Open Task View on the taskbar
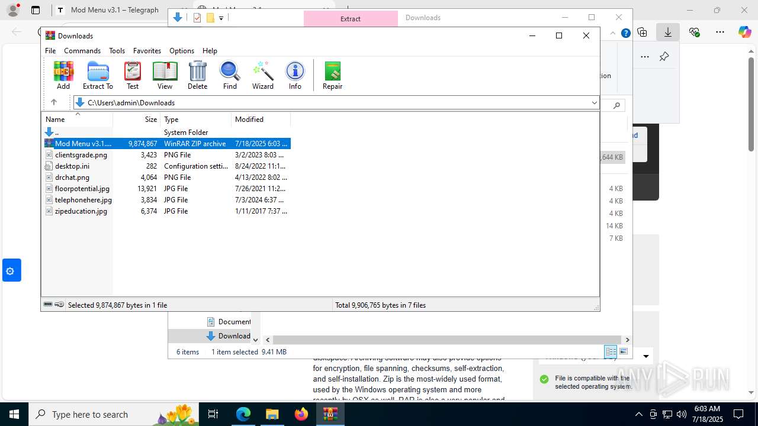Viewport: 758px width, 426px height. click(x=214, y=414)
